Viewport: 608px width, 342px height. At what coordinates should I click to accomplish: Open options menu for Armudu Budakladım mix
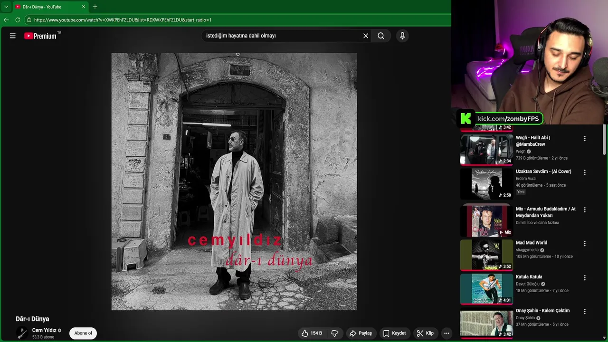(x=585, y=209)
